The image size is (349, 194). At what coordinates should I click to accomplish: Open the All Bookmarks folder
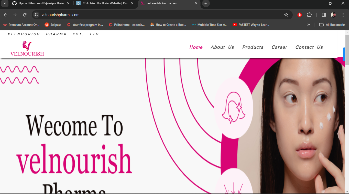click(x=332, y=25)
